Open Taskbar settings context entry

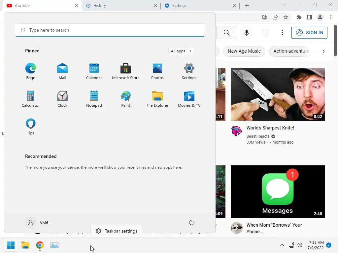pos(117,231)
